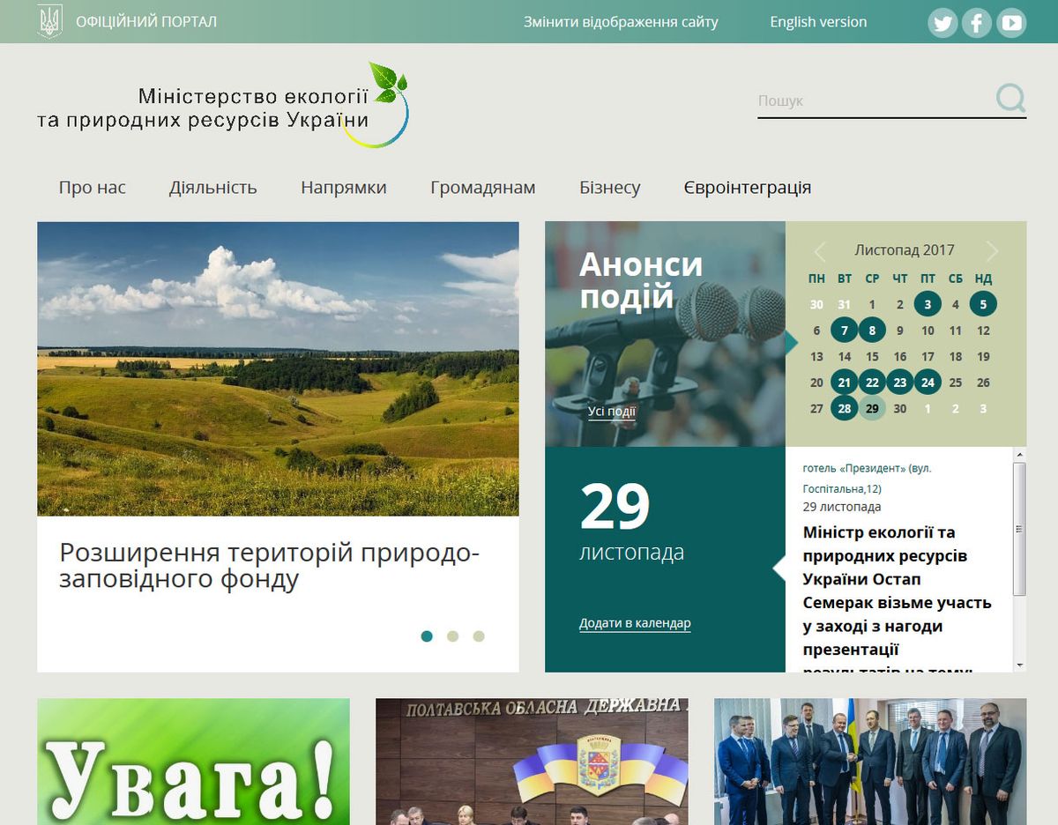This screenshot has height=825, width=1058.
Task: Go to previous calendar month arrow
Action: coord(820,251)
